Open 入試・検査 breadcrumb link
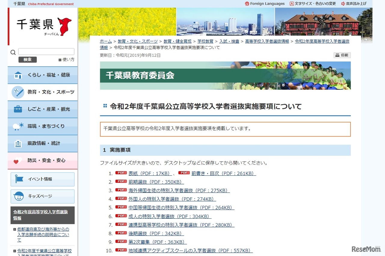385x256 pixels. 229,41
